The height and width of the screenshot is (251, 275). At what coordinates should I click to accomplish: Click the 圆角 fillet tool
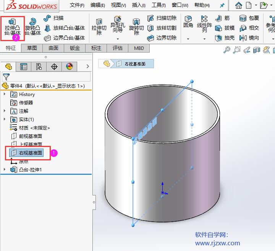pyautogui.click(x=188, y=22)
